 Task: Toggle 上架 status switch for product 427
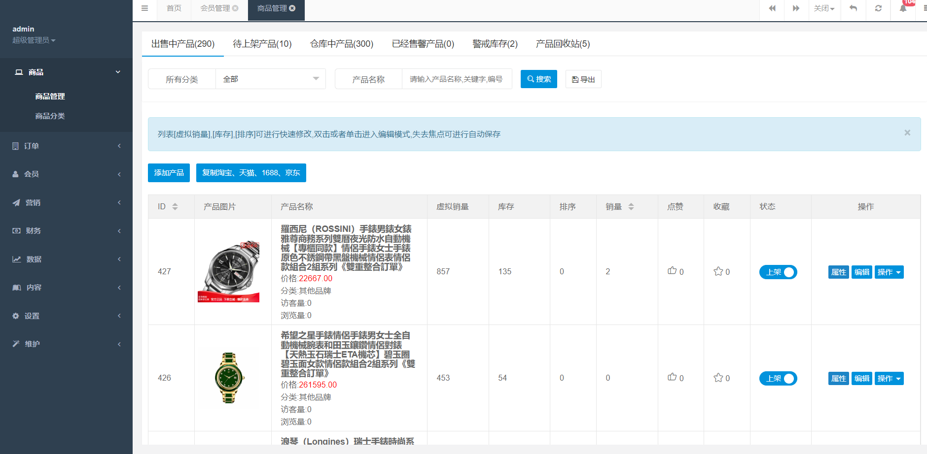[778, 272]
